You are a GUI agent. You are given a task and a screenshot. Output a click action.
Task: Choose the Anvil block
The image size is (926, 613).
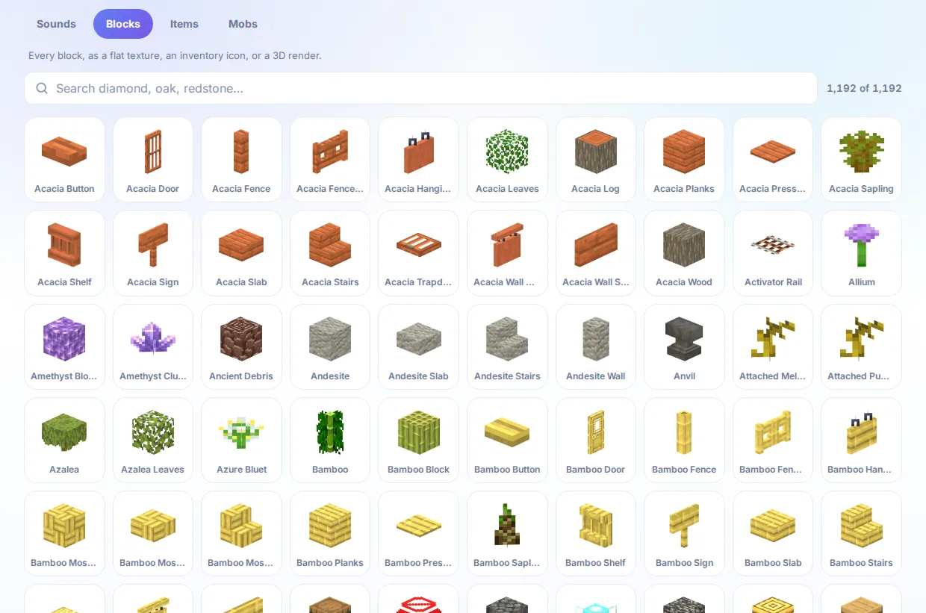tap(684, 346)
